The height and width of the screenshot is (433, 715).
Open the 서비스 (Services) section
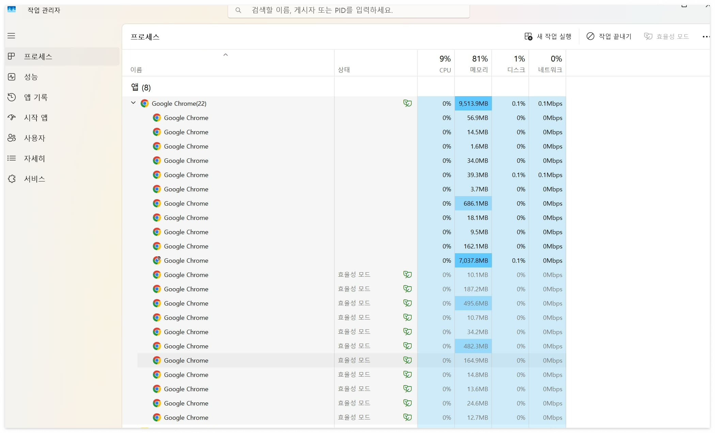(12, 179)
